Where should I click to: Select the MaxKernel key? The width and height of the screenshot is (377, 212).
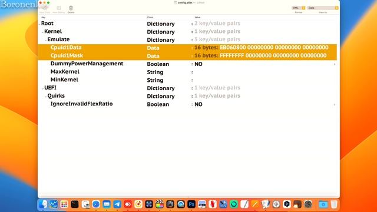tap(65, 72)
